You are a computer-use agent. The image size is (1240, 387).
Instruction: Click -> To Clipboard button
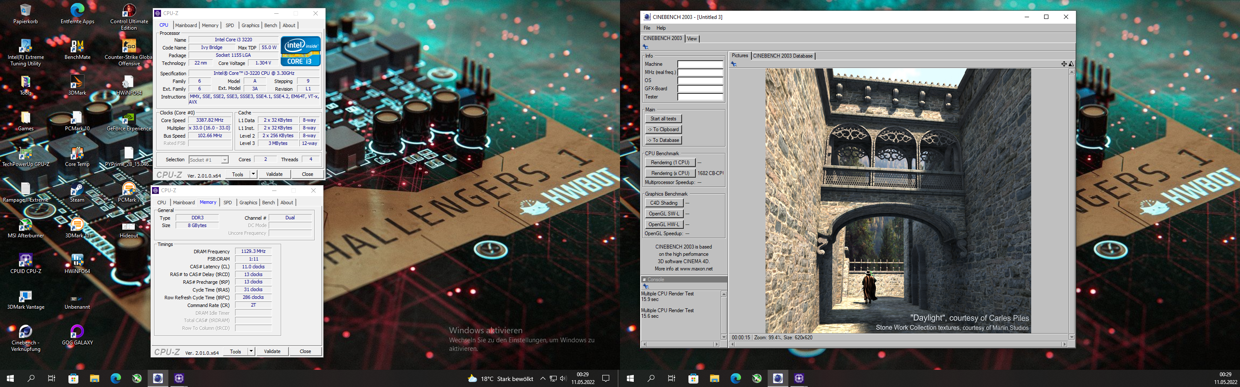(663, 129)
